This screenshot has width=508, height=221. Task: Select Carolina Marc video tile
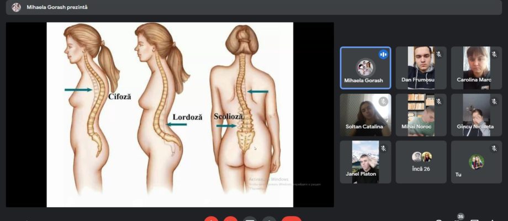click(x=477, y=68)
